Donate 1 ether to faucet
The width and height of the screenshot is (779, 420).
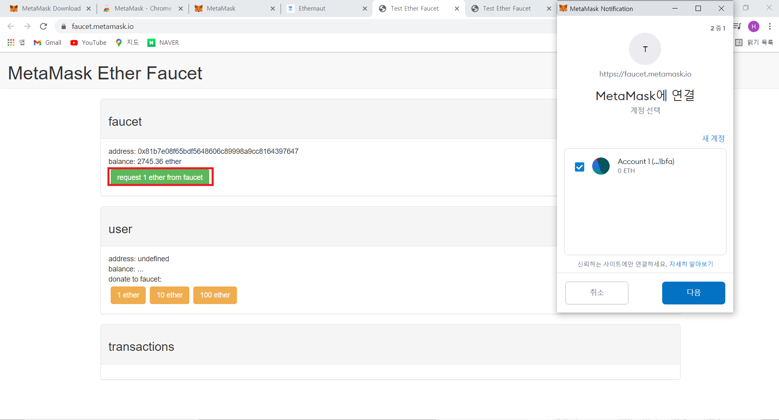coord(128,295)
